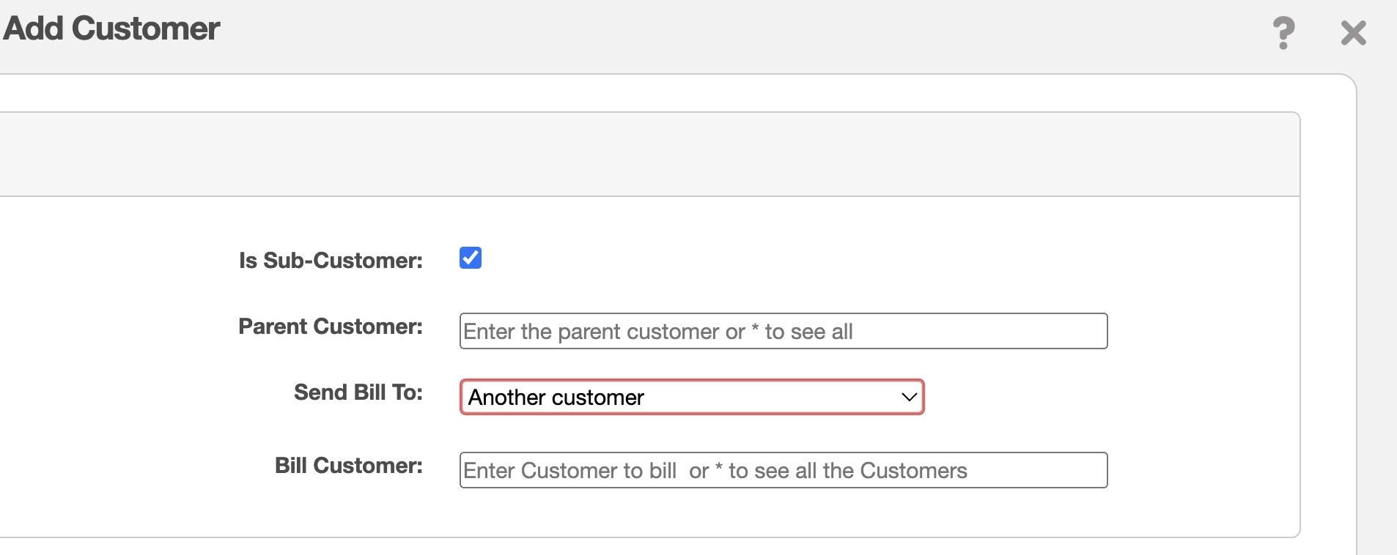Click into the Parent Customer field
Image resolution: width=1397 pixels, height=555 pixels.
coord(783,331)
